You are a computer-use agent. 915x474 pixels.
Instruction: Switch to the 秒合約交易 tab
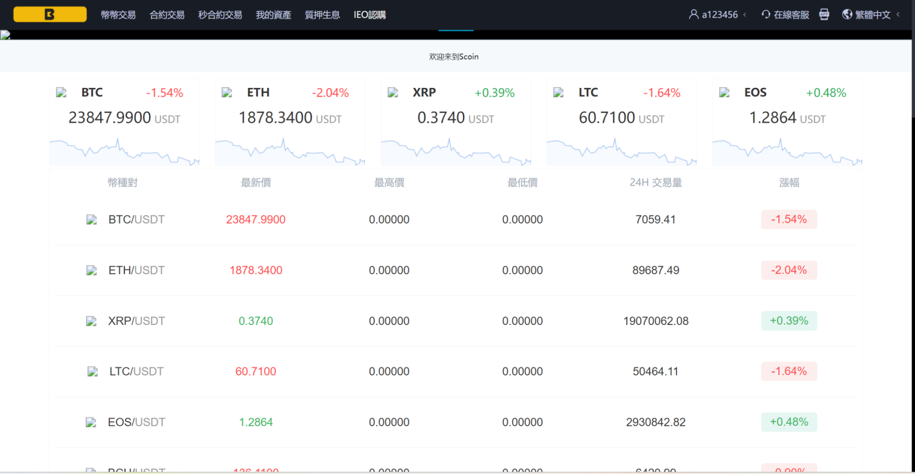[220, 14]
